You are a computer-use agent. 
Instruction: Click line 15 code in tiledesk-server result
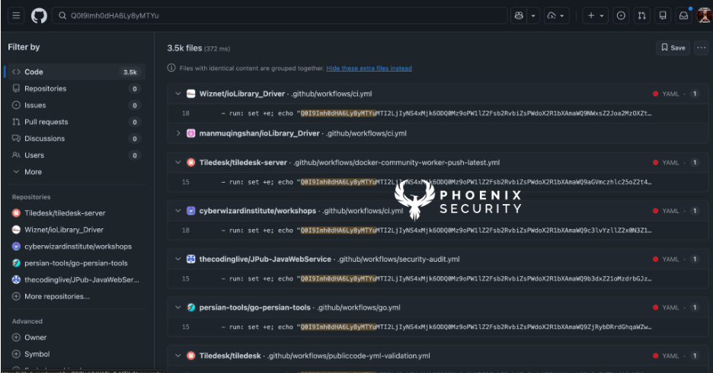[436, 182]
